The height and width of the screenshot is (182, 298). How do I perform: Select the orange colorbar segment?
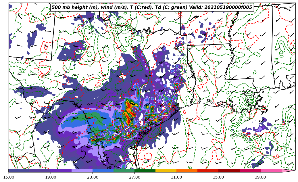[187, 170]
